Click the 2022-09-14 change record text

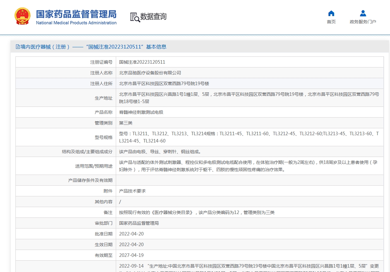click(x=249, y=267)
